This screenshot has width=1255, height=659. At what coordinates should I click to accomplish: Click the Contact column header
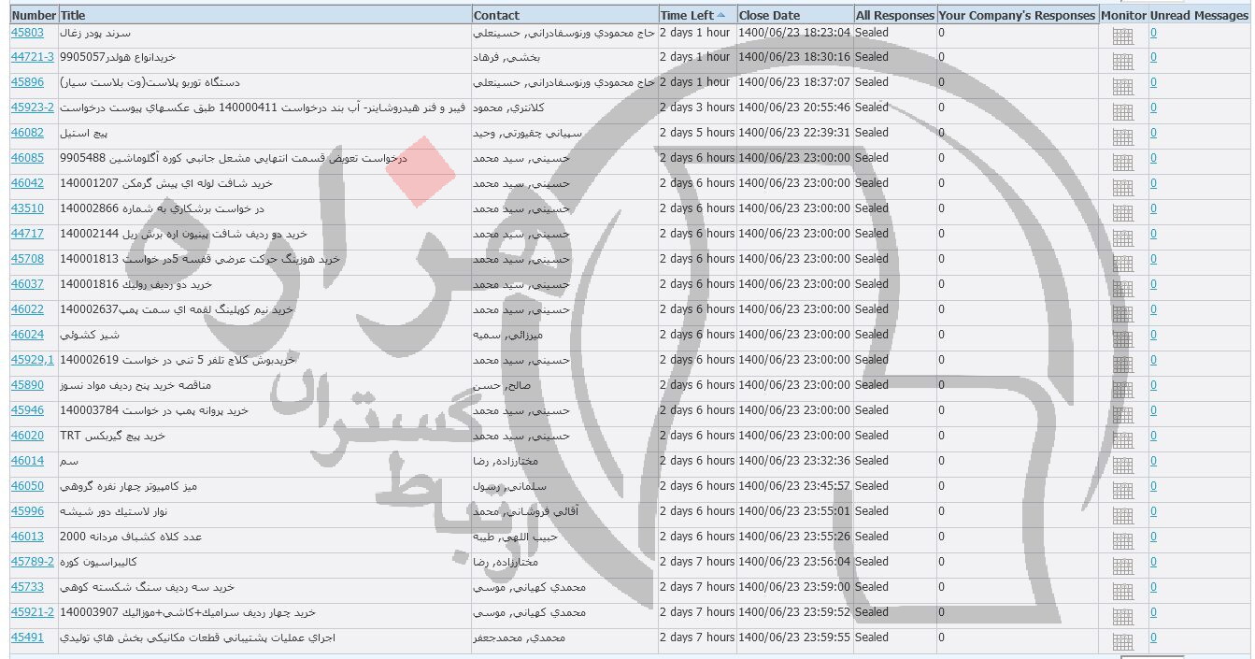pos(496,15)
